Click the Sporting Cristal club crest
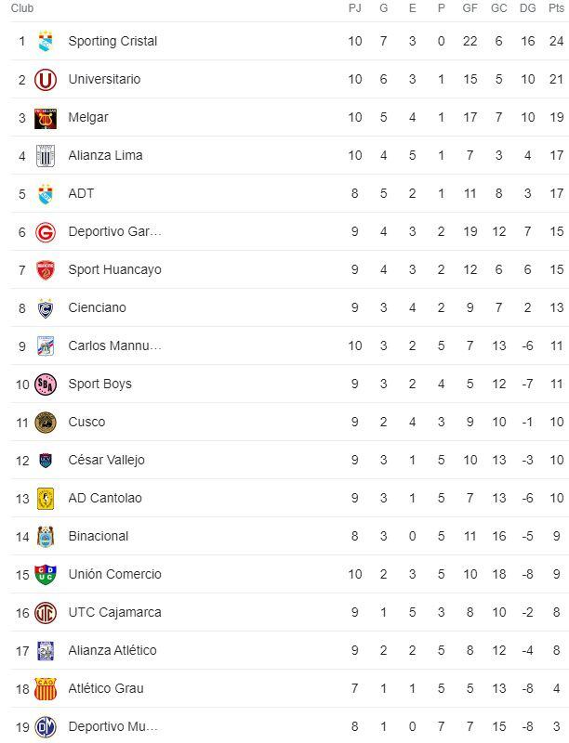The image size is (569, 743). pos(45,41)
